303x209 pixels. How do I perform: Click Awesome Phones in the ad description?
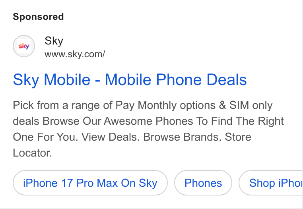coord(148,121)
